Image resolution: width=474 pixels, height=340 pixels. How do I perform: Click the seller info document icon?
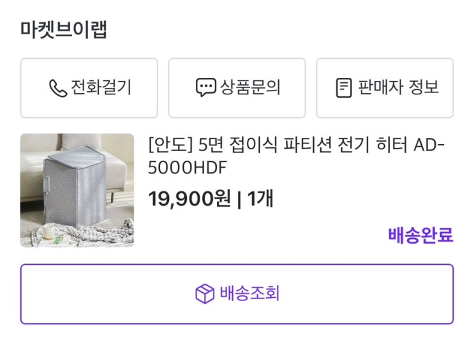[344, 88]
